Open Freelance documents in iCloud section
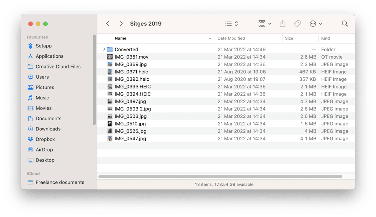This screenshot has width=376, height=217. click(56, 182)
